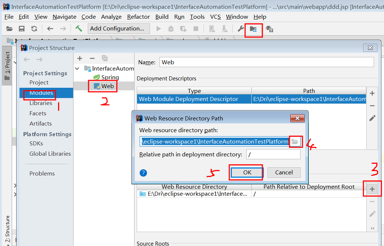
Task: Select the Web facet in module tree
Action: pyautogui.click(x=104, y=86)
